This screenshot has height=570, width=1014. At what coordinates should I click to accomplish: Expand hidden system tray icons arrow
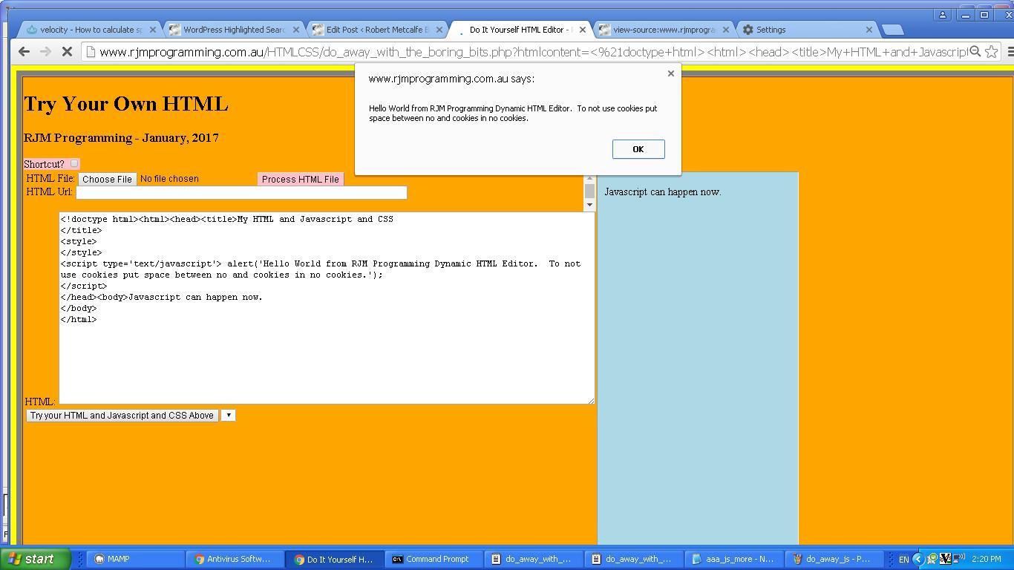[918, 559]
